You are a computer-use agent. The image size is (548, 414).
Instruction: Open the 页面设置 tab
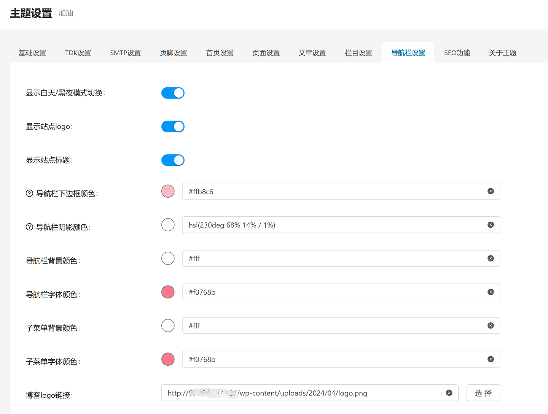pos(266,53)
